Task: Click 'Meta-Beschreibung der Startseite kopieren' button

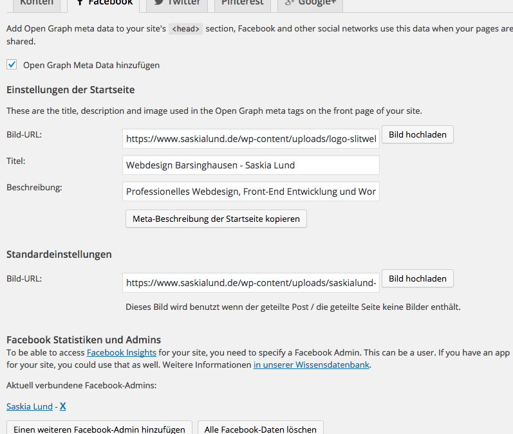Action: [216, 219]
